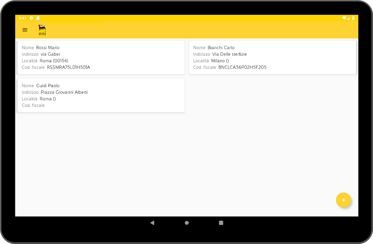Select locality Roma (00154)
This screenshot has width=373, height=244.
tap(54, 61)
